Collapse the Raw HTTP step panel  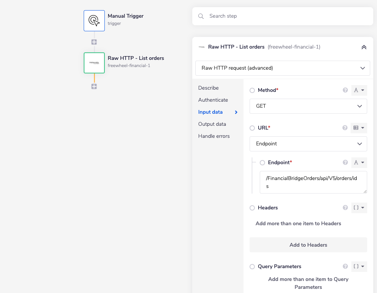click(364, 47)
